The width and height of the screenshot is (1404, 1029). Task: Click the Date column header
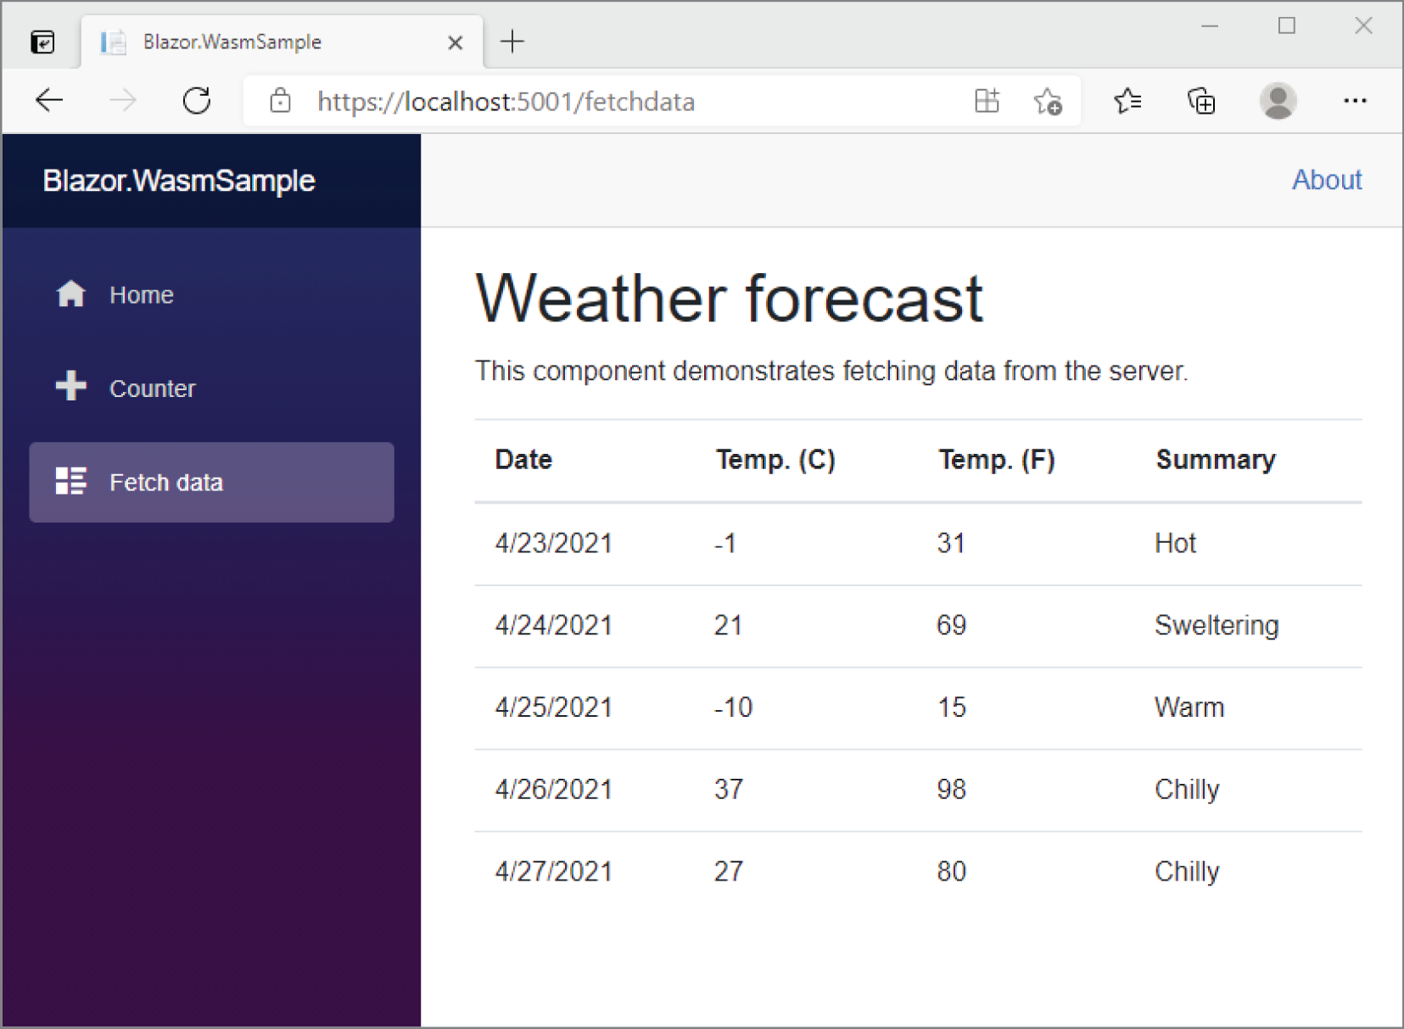(x=523, y=459)
